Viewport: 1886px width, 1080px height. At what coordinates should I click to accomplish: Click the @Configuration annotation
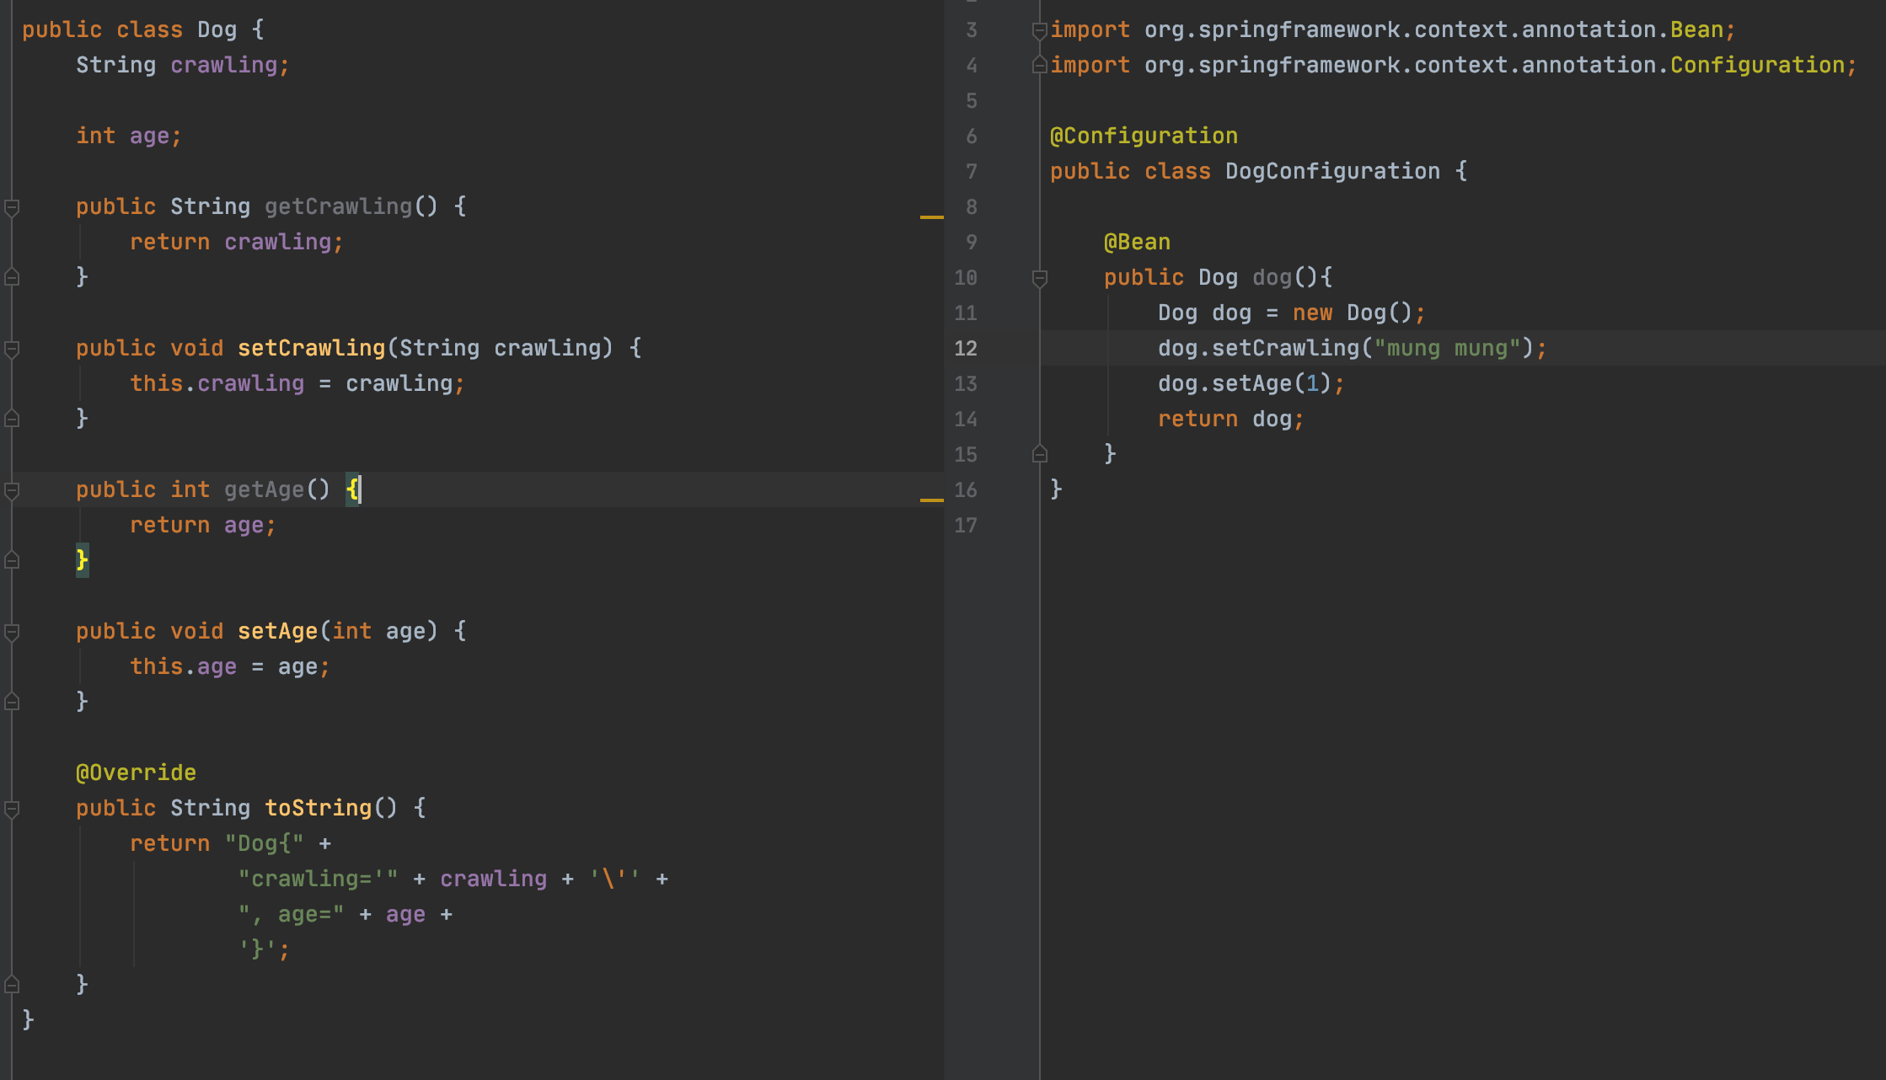(1144, 136)
